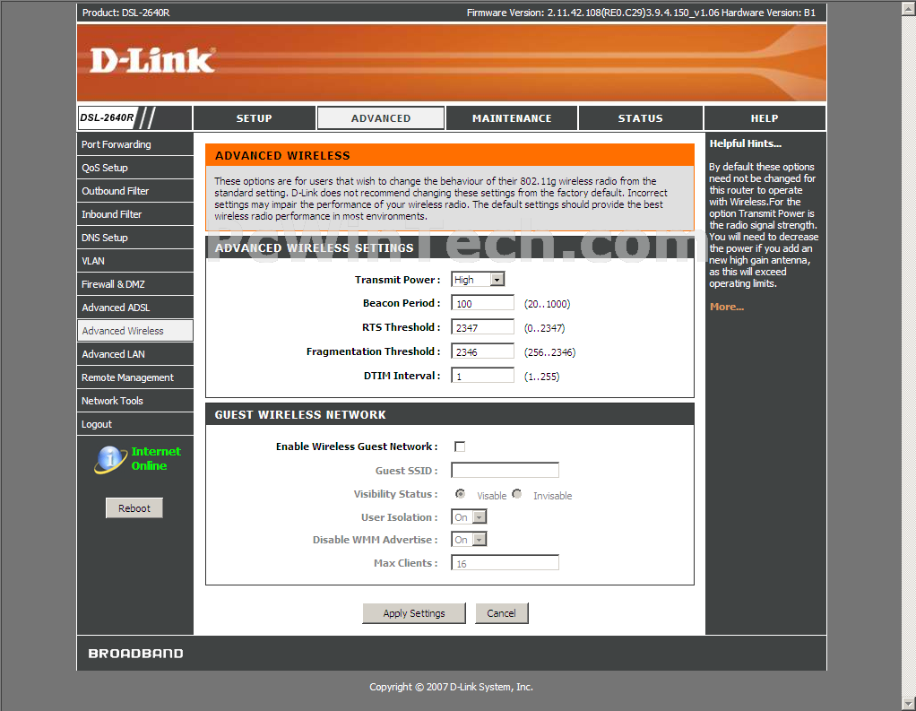Open Inbound Filter page
Image resolution: width=916 pixels, height=711 pixels.
click(x=135, y=214)
